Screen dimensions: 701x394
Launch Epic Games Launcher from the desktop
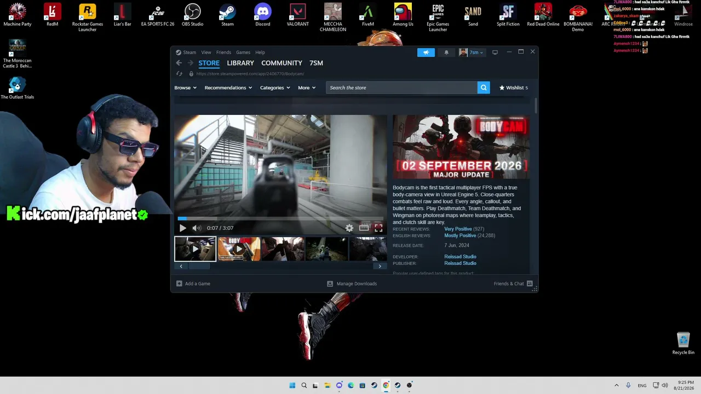coord(438,18)
